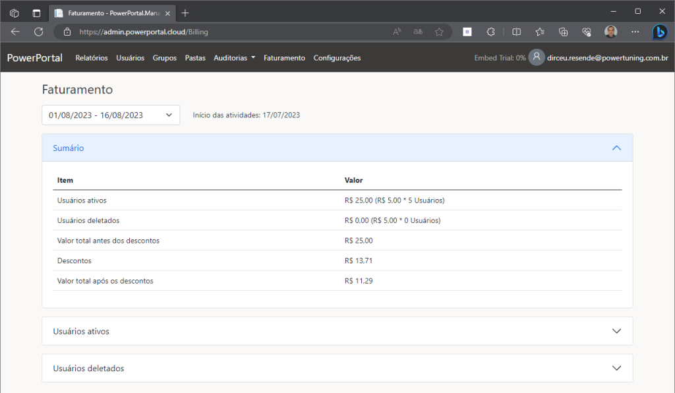Refresh the Faturamento page

point(38,32)
